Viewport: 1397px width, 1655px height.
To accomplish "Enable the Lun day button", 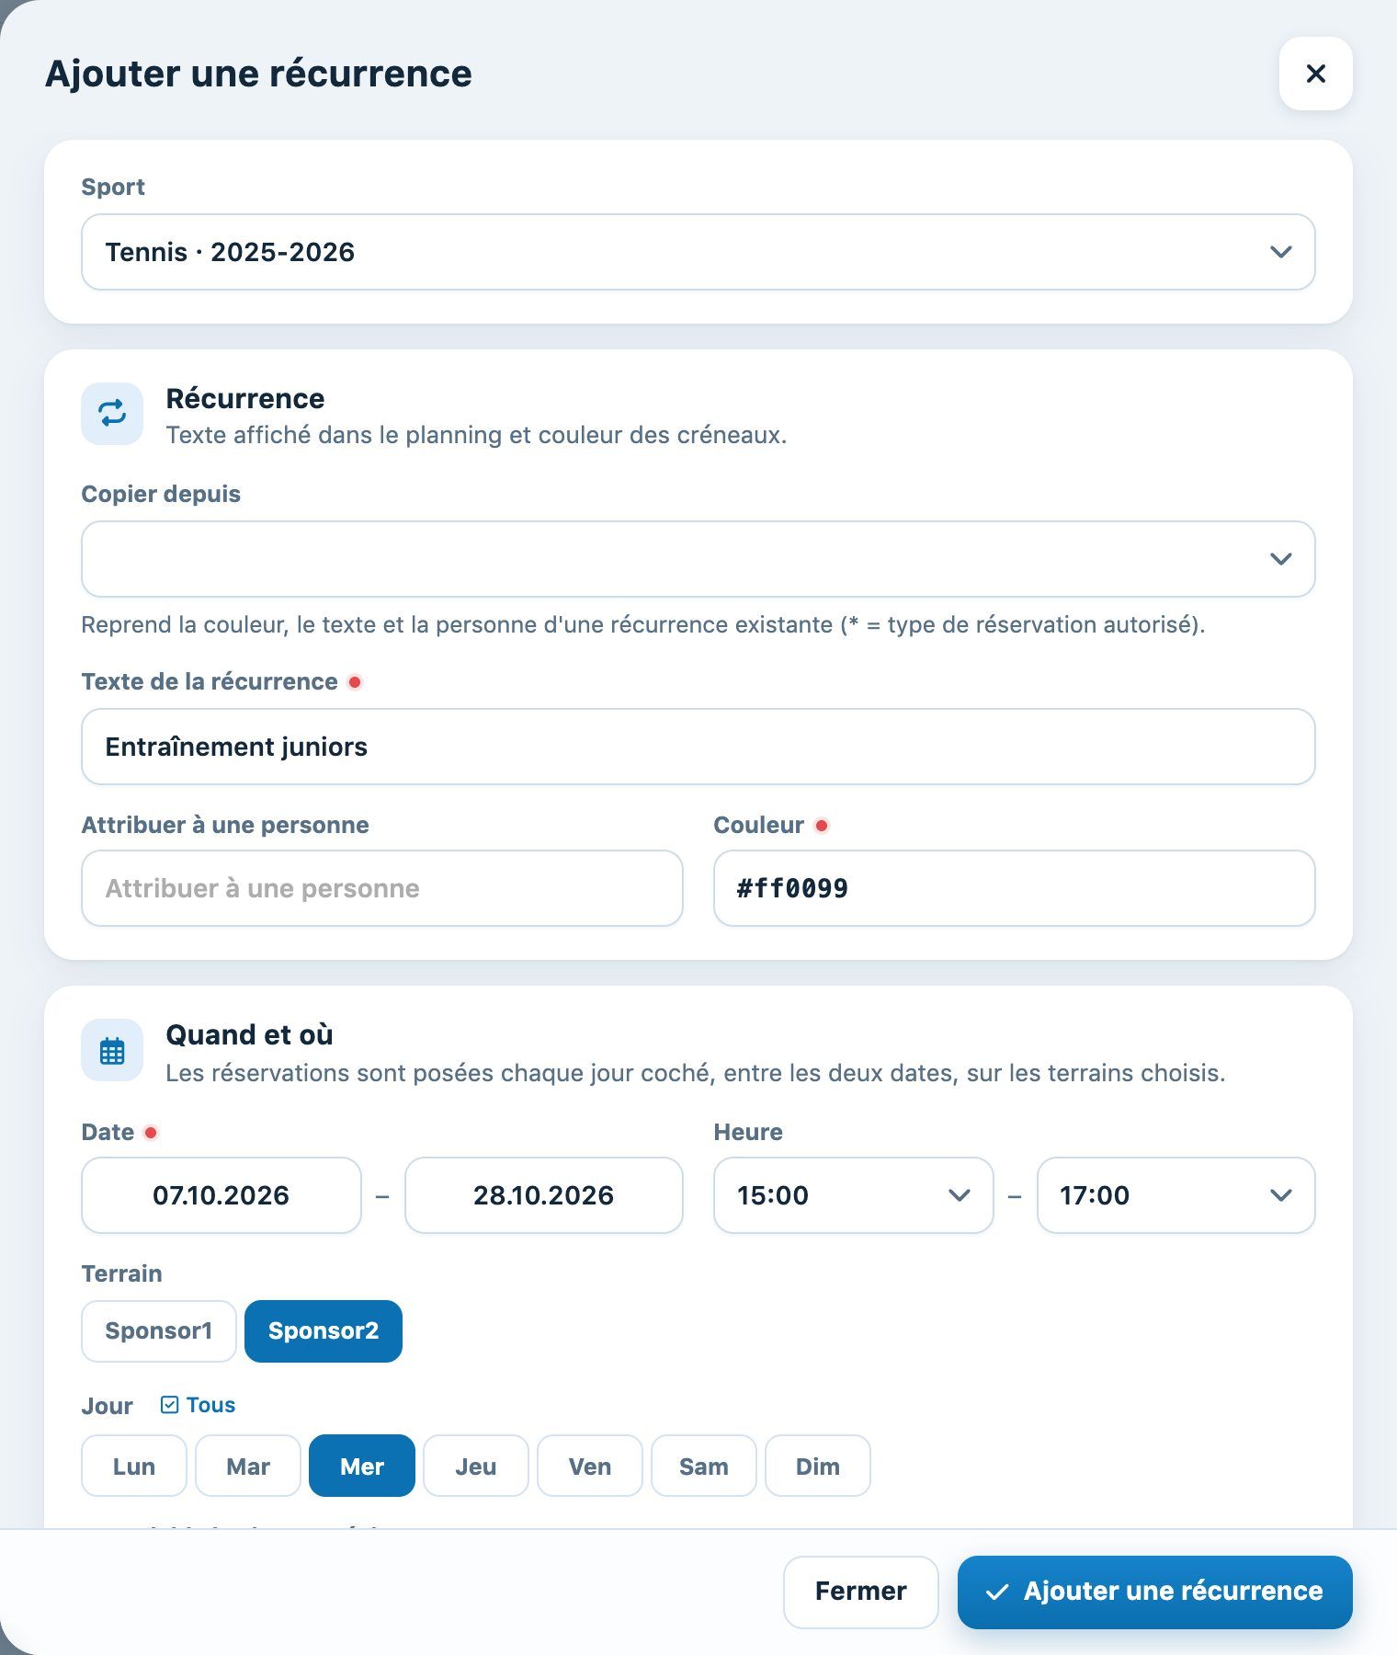I will tap(134, 1466).
